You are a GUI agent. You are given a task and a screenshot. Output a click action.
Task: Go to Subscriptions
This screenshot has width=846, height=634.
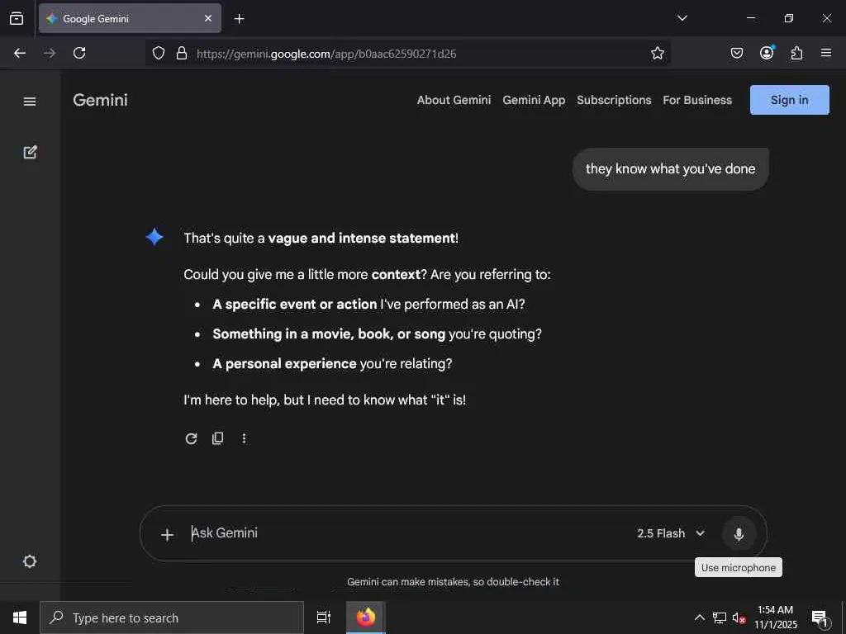coord(614,100)
